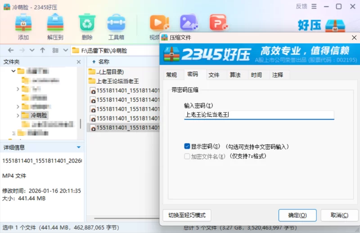The width and height of the screenshot is (360, 233).
Task: Open navigation history dropdown chevron
Action: 32,50
